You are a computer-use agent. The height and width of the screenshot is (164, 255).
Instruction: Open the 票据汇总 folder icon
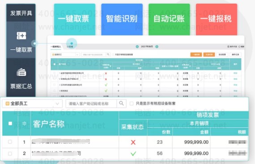click(x=21, y=72)
